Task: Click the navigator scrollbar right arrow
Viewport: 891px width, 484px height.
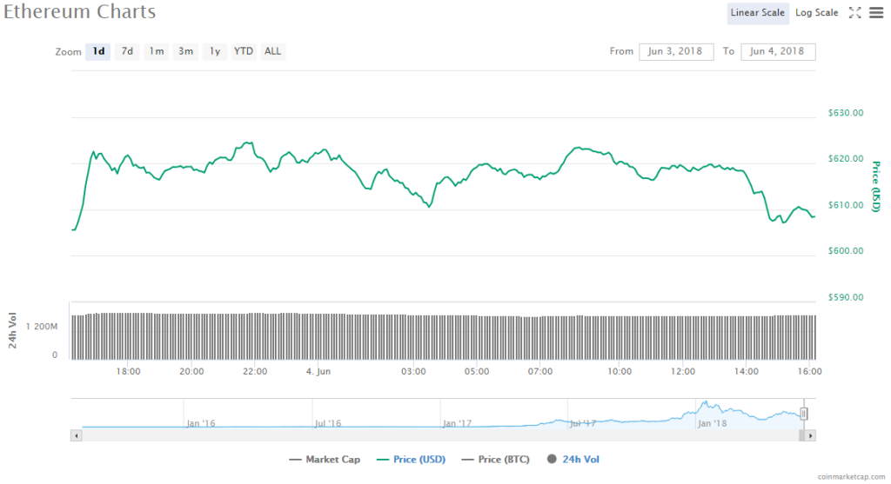Action: pyautogui.click(x=810, y=434)
